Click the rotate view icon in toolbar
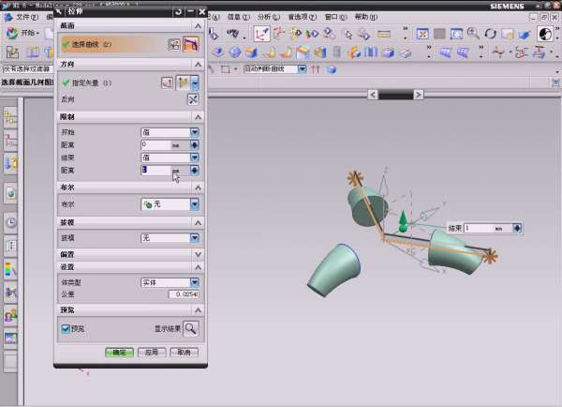This screenshot has width=562, height=407. tap(490, 34)
